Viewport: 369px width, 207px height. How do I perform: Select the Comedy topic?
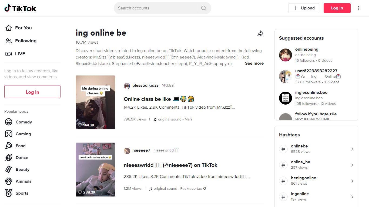click(24, 122)
